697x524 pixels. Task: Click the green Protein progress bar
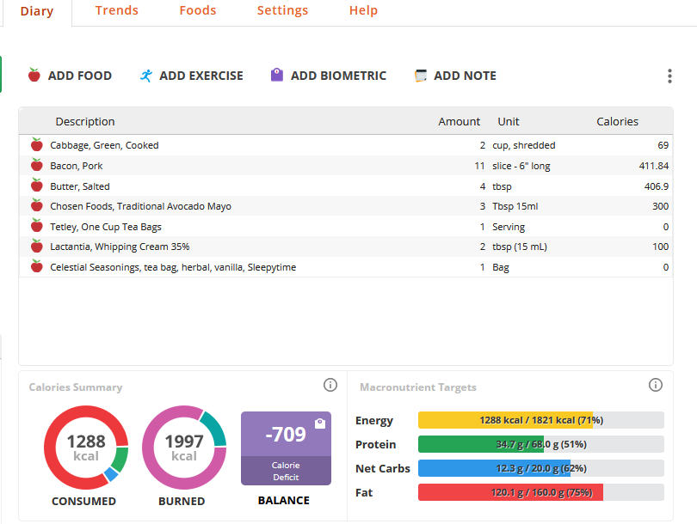click(x=541, y=444)
